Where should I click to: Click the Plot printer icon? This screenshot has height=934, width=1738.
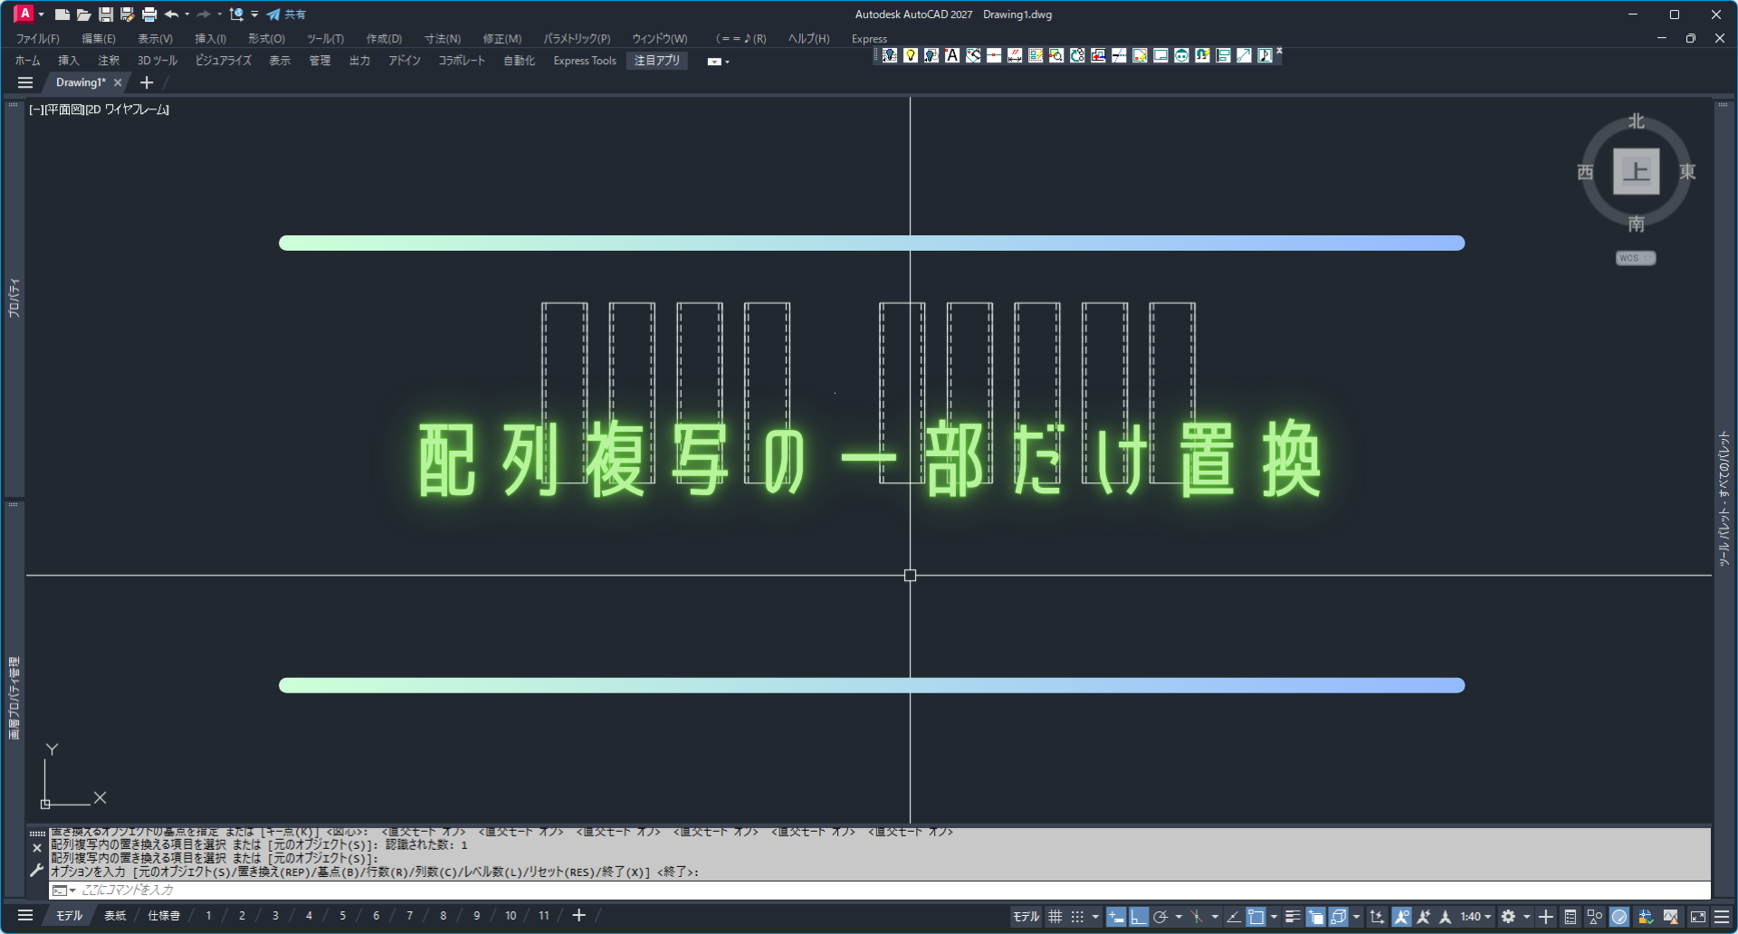[x=149, y=14]
